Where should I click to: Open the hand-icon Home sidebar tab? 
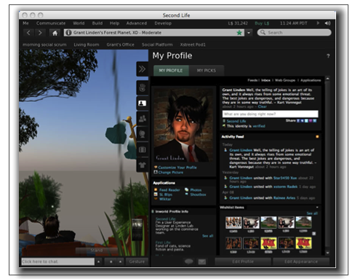[143, 87]
